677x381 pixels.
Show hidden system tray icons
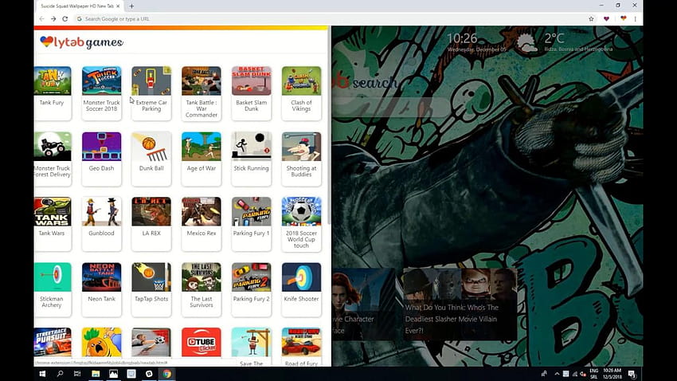pos(557,374)
